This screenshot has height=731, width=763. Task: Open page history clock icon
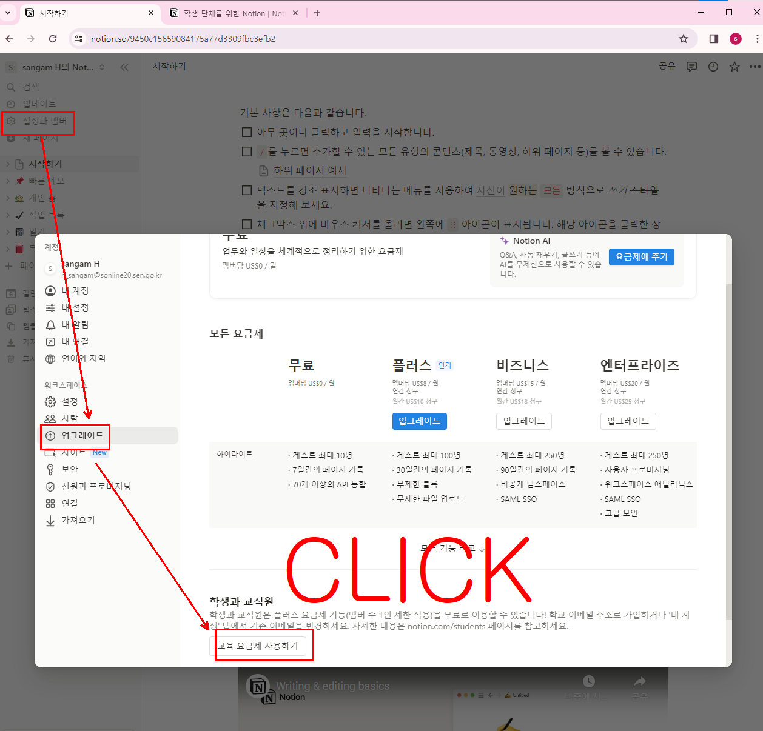point(713,67)
